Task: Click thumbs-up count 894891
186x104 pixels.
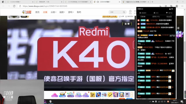Action: click(x=143, y=13)
